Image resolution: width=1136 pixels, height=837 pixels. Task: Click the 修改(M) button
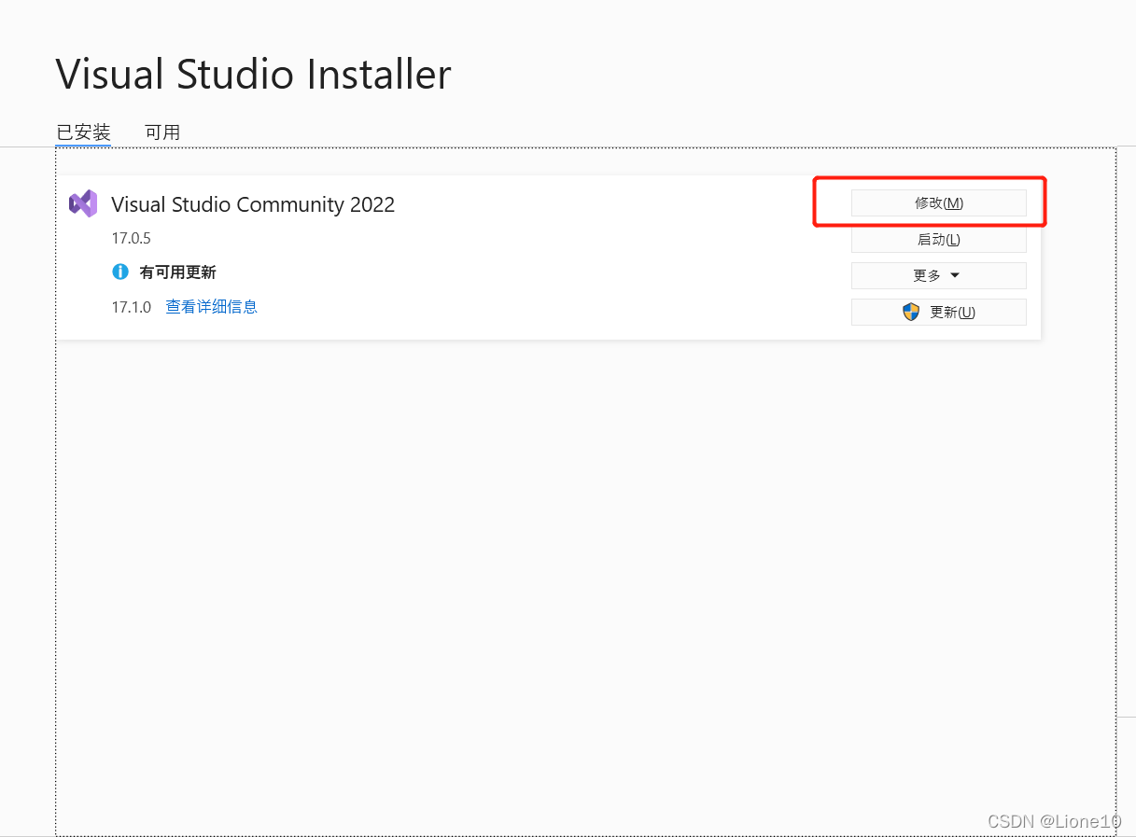pyautogui.click(x=938, y=202)
